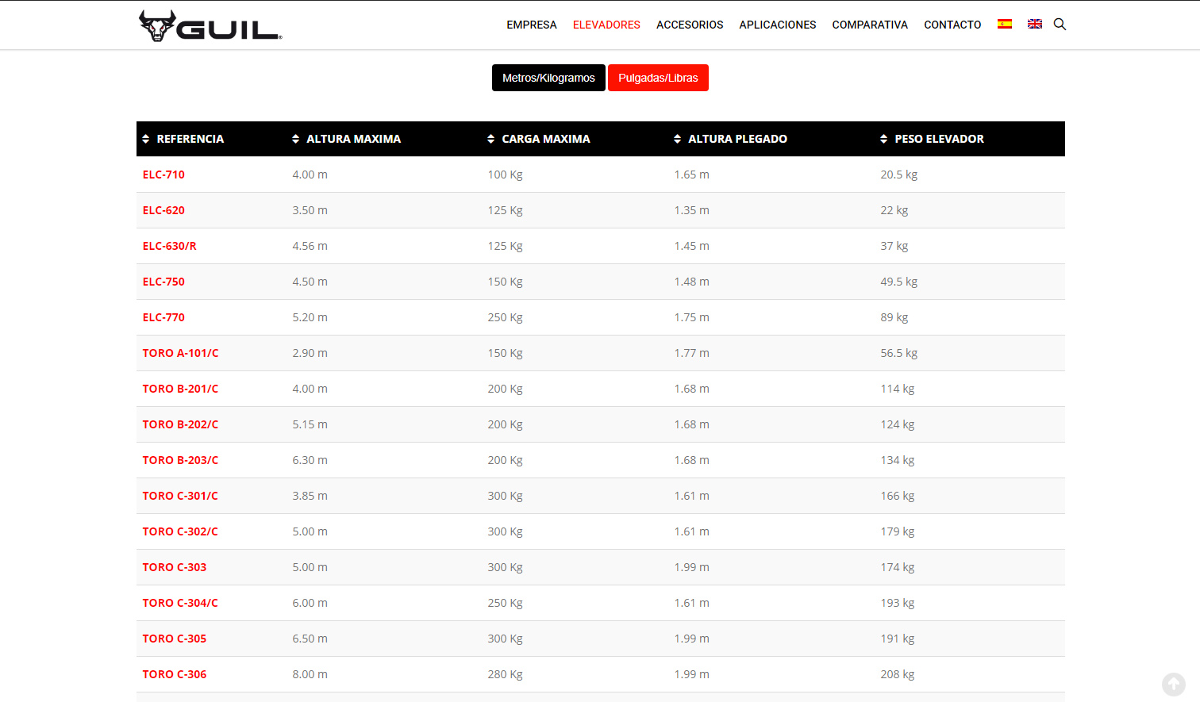Open the TORO B-202/C product link
The height and width of the screenshot is (702, 1200).
pyautogui.click(x=180, y=424)
